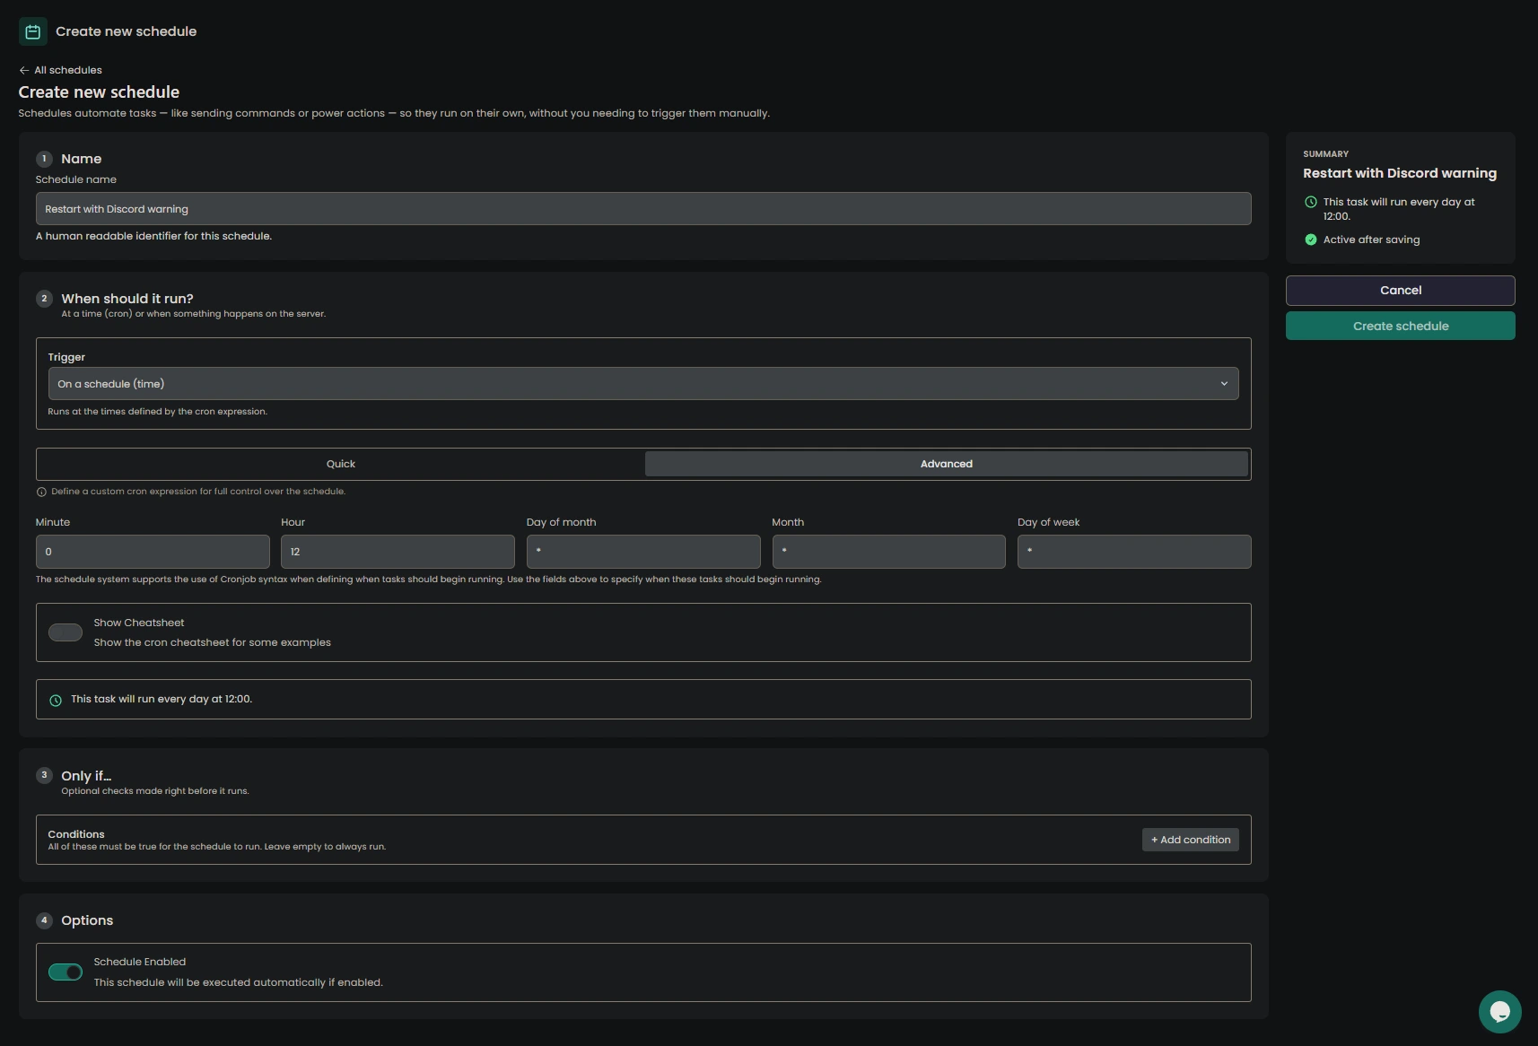
Task: Click the back arrow beside All schedules
Action: point(24,70)
